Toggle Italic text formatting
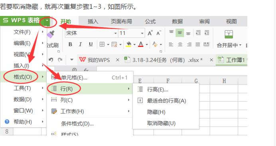This screenshot has width=276, height=146. pyautogui.click(x=80, y=44)
